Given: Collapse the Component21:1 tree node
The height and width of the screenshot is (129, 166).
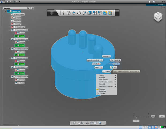Looking at the screenshot, I should click(9, 77).
